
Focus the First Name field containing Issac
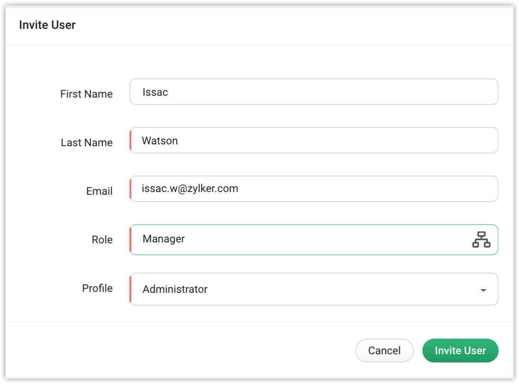coord(314,92)
